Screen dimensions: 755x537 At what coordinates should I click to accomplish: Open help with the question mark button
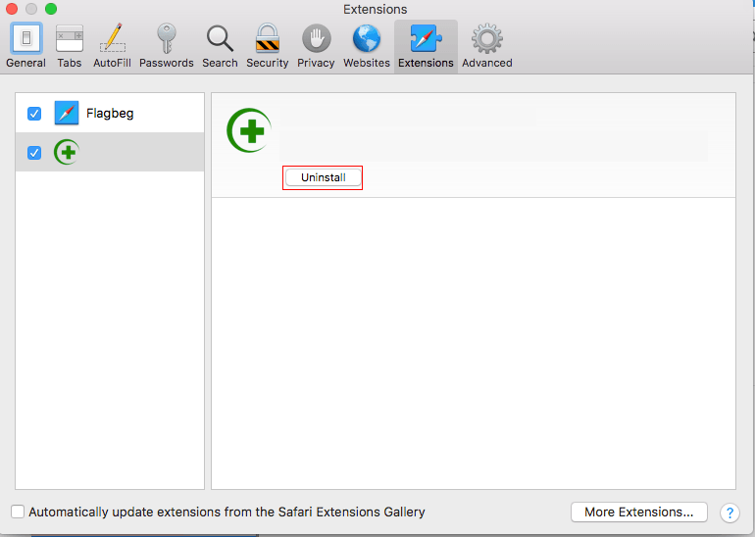click(730, 513)
